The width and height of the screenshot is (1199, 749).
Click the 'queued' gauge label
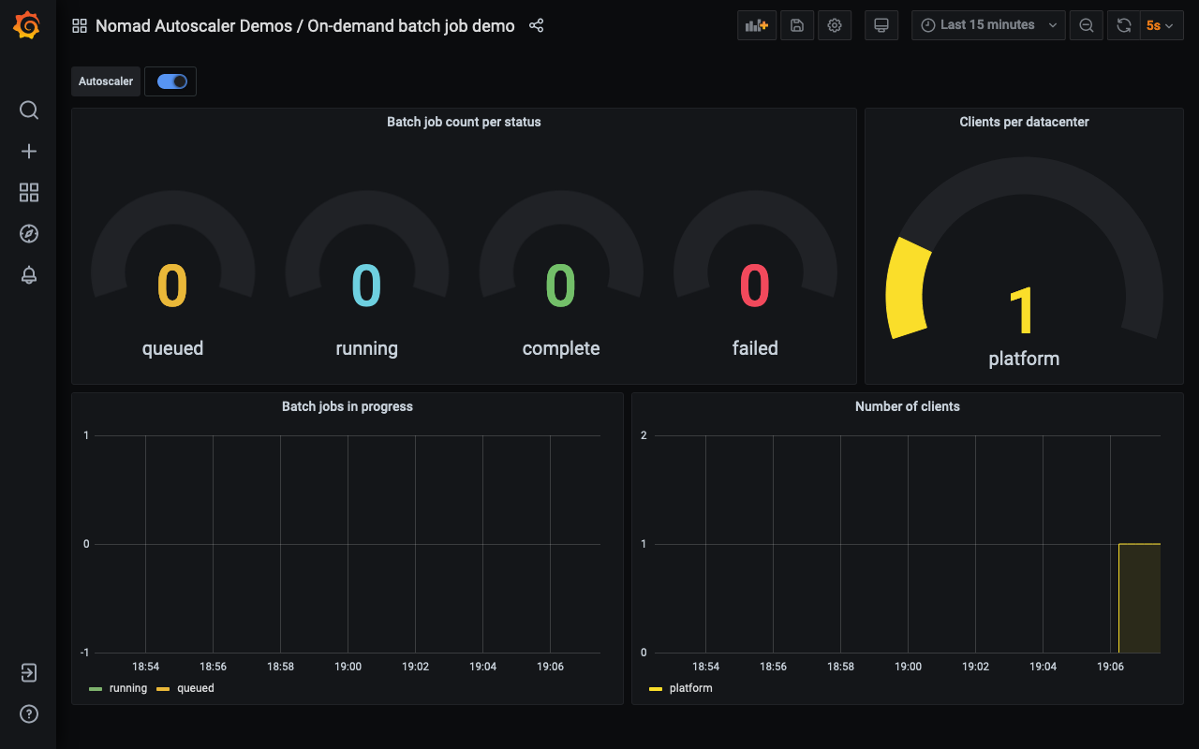pos(172,348)
